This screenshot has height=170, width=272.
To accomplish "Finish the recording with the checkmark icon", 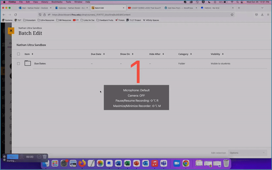I will (39, 157).
